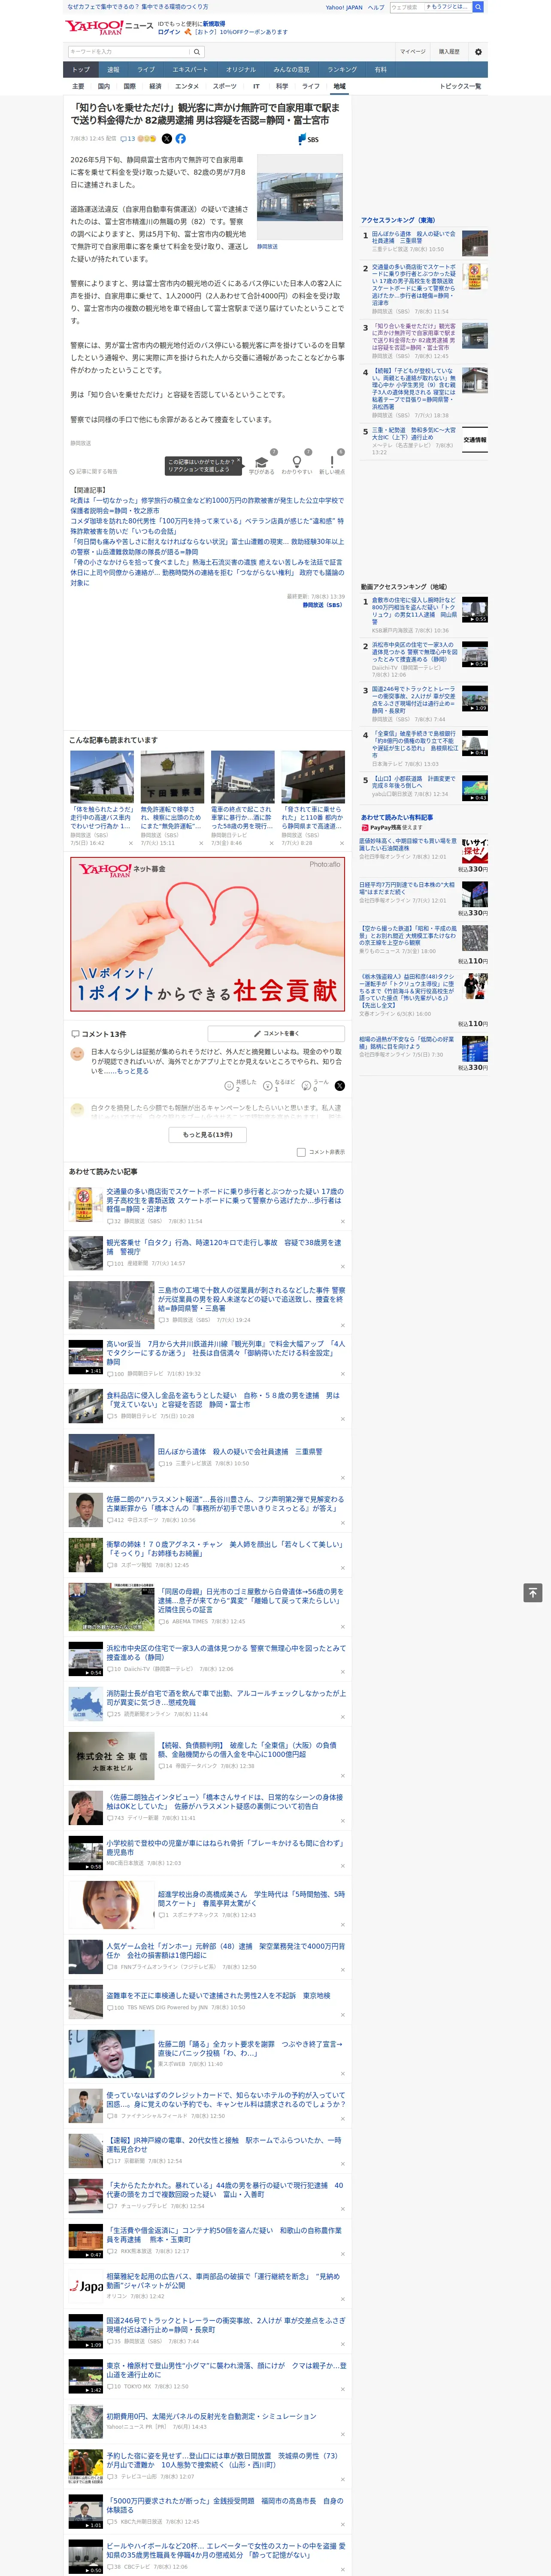Toggle the コメント非表示 checkbox

(x=301, y=1152)
